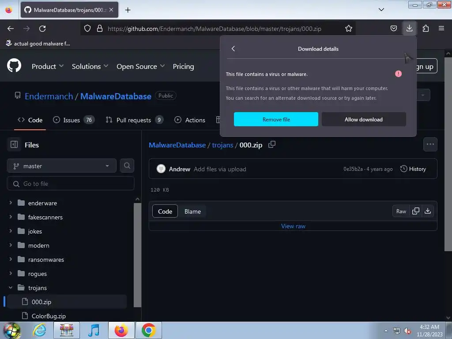Open the more file actions ellipsis
This screenshot has height=339, width=452.
[430, 144]
